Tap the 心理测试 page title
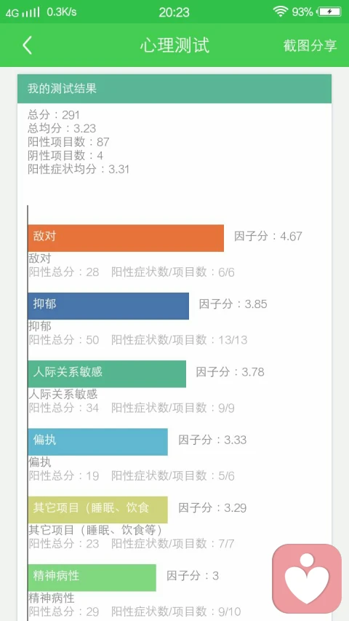349x621 pixels. tap(174, 45)
